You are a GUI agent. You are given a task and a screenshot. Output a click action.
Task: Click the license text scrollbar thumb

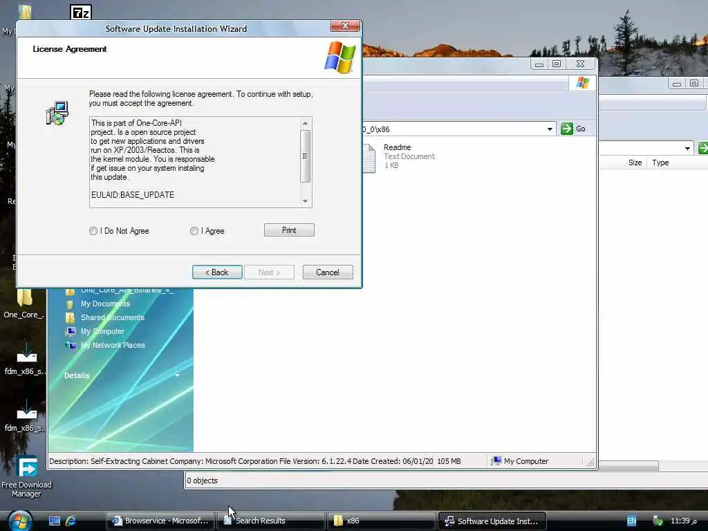click(305, 156)
